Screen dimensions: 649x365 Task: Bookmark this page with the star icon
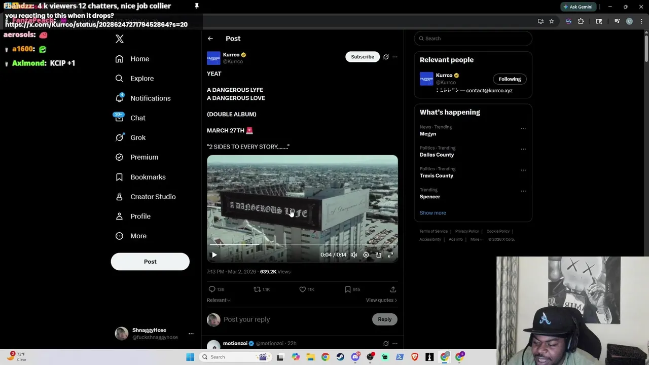(x=552, y=21)
